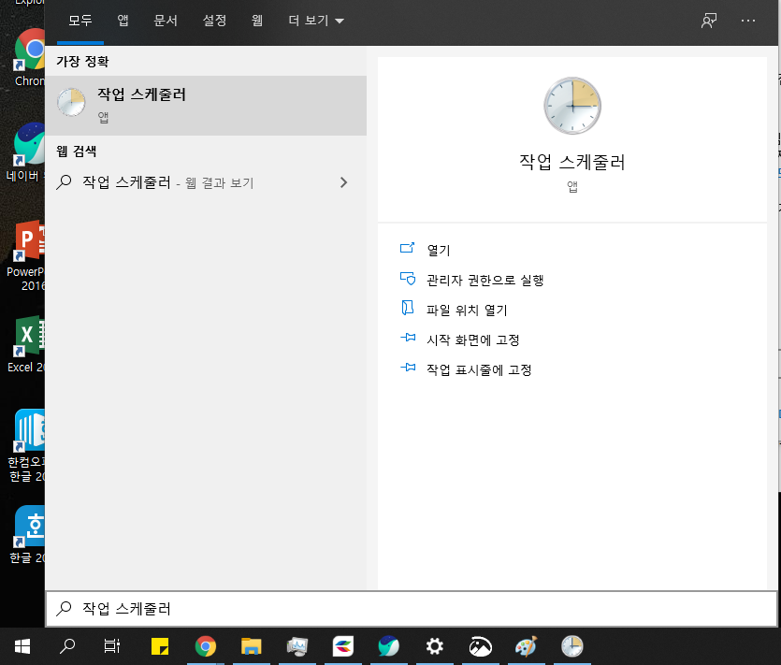
Task: Switch to the 모두 tab
Action: click(x=80, y=21)
